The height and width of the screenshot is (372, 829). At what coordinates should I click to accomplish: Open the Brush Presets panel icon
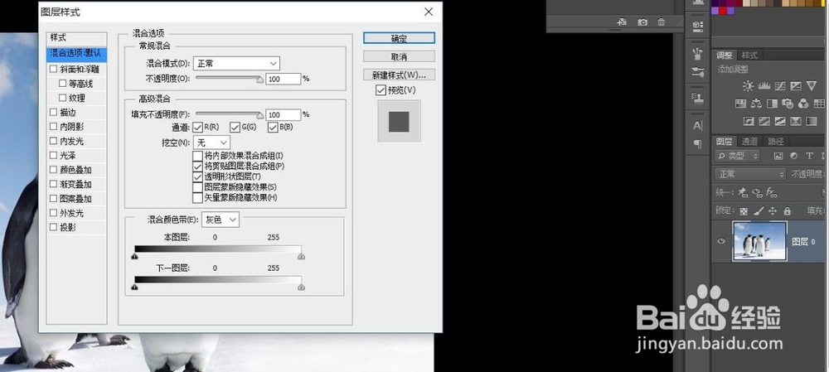pos(698,72)
